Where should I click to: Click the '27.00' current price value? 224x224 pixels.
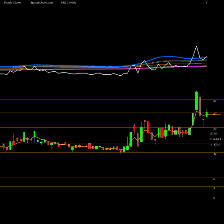click(214, 134)
